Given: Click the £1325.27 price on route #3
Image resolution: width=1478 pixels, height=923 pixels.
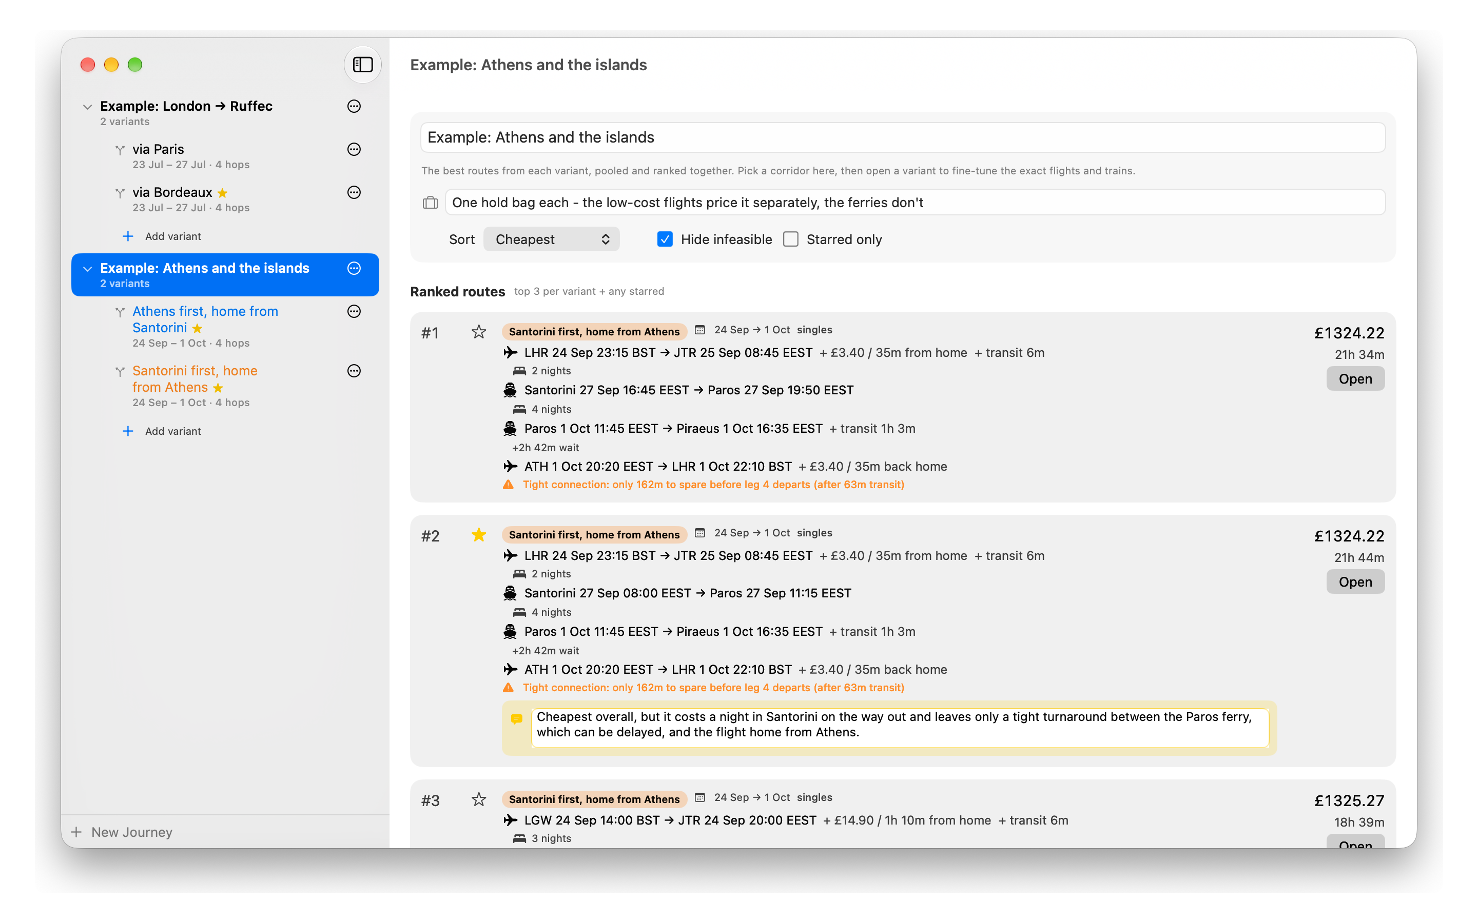Looking at the screenshot, I should pos(1349,801).
